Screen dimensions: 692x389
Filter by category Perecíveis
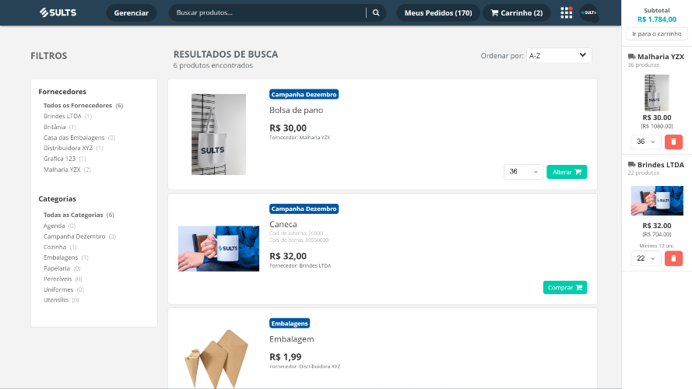(63, 279)
